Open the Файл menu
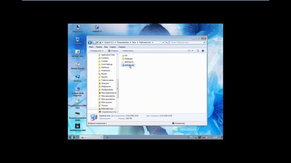Screen dimensions: 291x163 (x=91, y=47)
